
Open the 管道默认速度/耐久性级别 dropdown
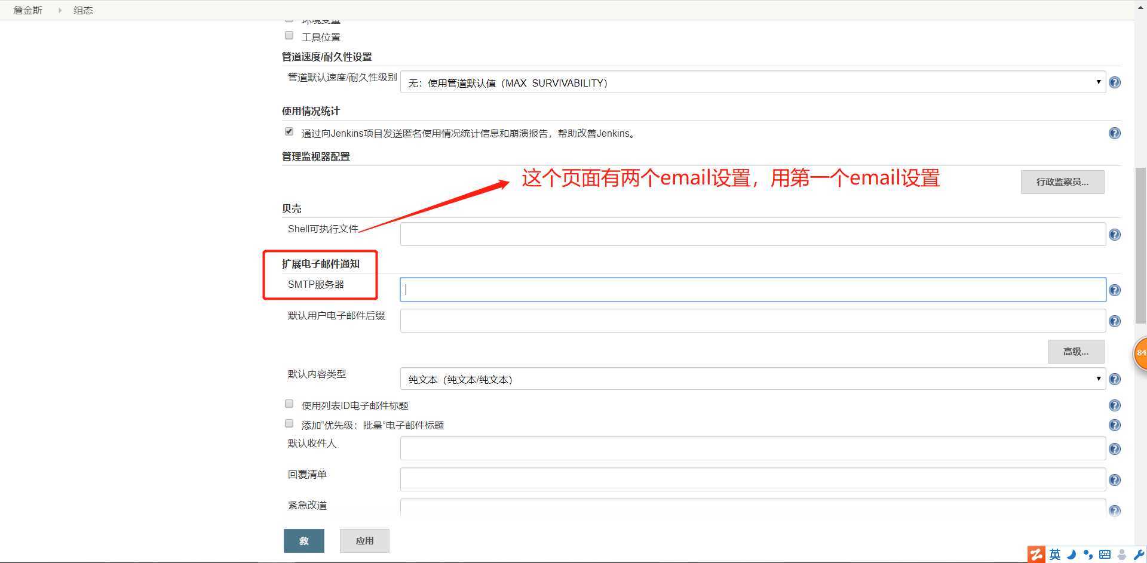[753, 82]
